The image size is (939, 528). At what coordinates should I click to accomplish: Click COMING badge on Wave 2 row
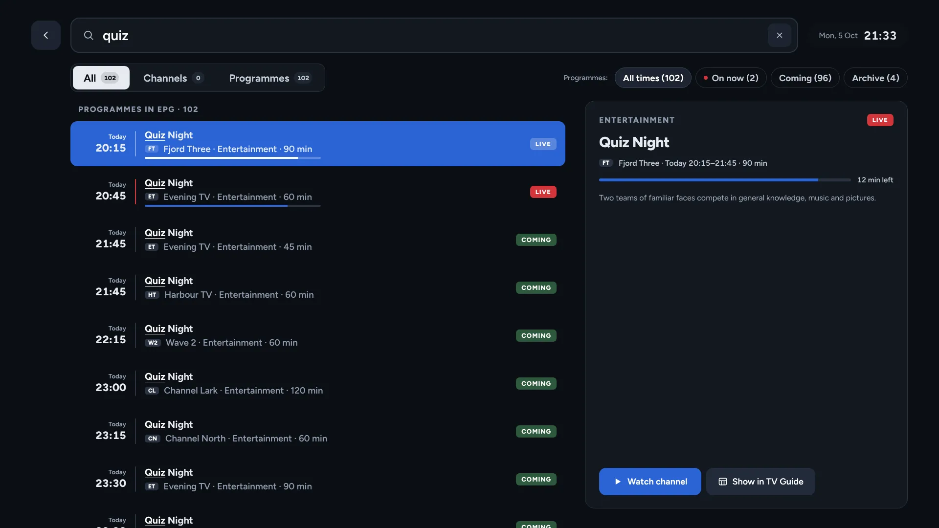[536, 335]
